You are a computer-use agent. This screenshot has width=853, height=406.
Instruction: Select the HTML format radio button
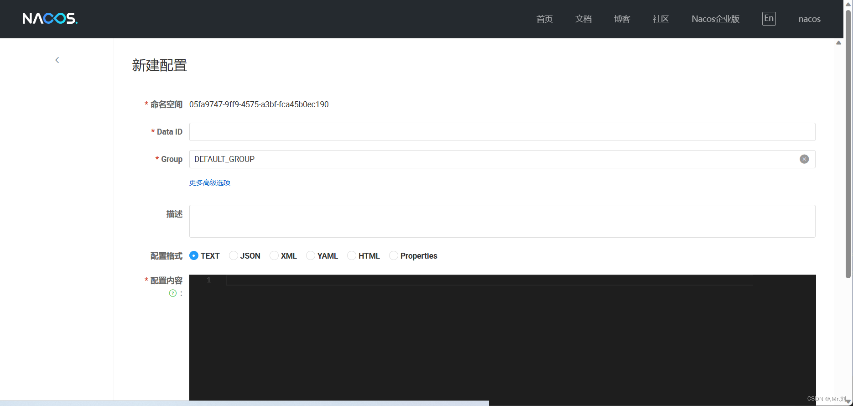click(352, 255)
